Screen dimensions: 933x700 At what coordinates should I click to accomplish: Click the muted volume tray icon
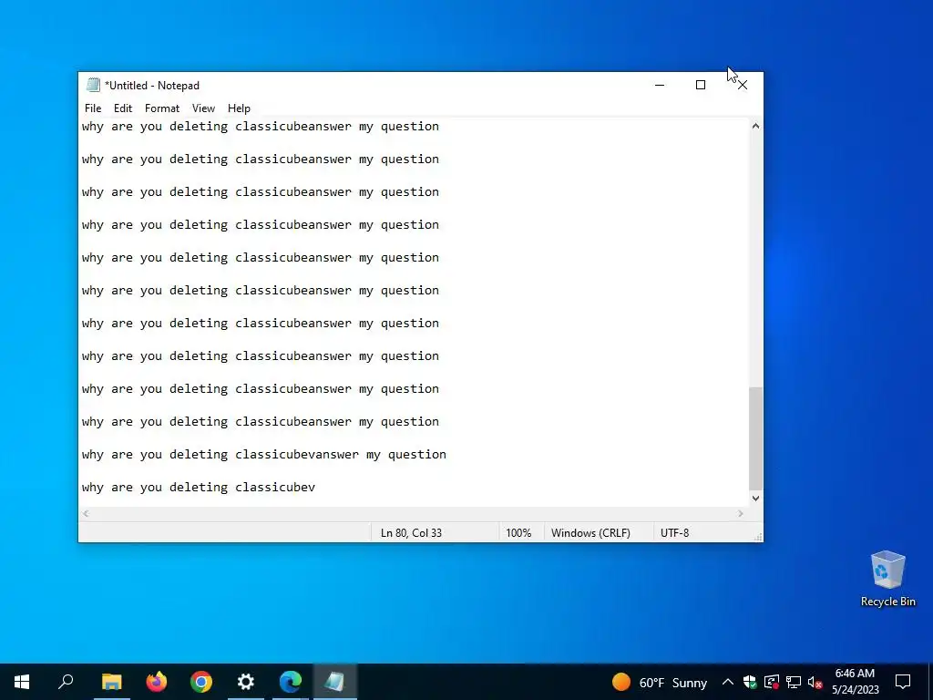pyautogui.click(x=815, y=682)
